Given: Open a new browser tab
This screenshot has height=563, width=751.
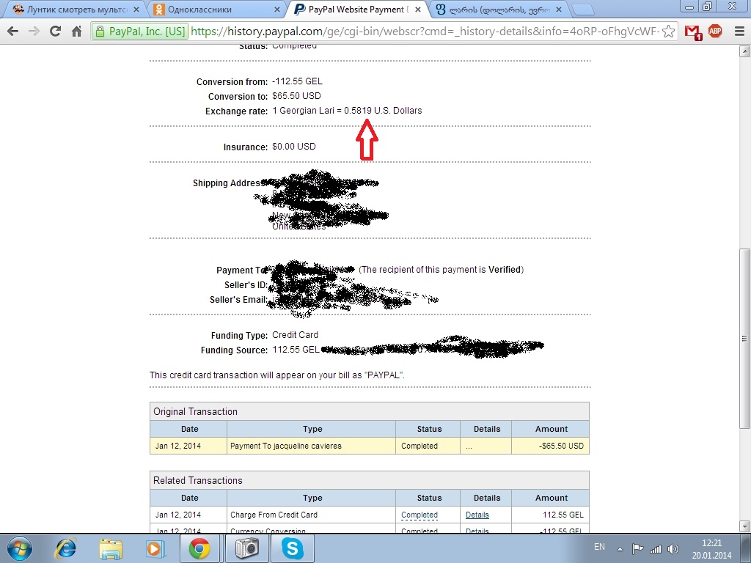Looking at the screenshot, I should tap(582, 10).
